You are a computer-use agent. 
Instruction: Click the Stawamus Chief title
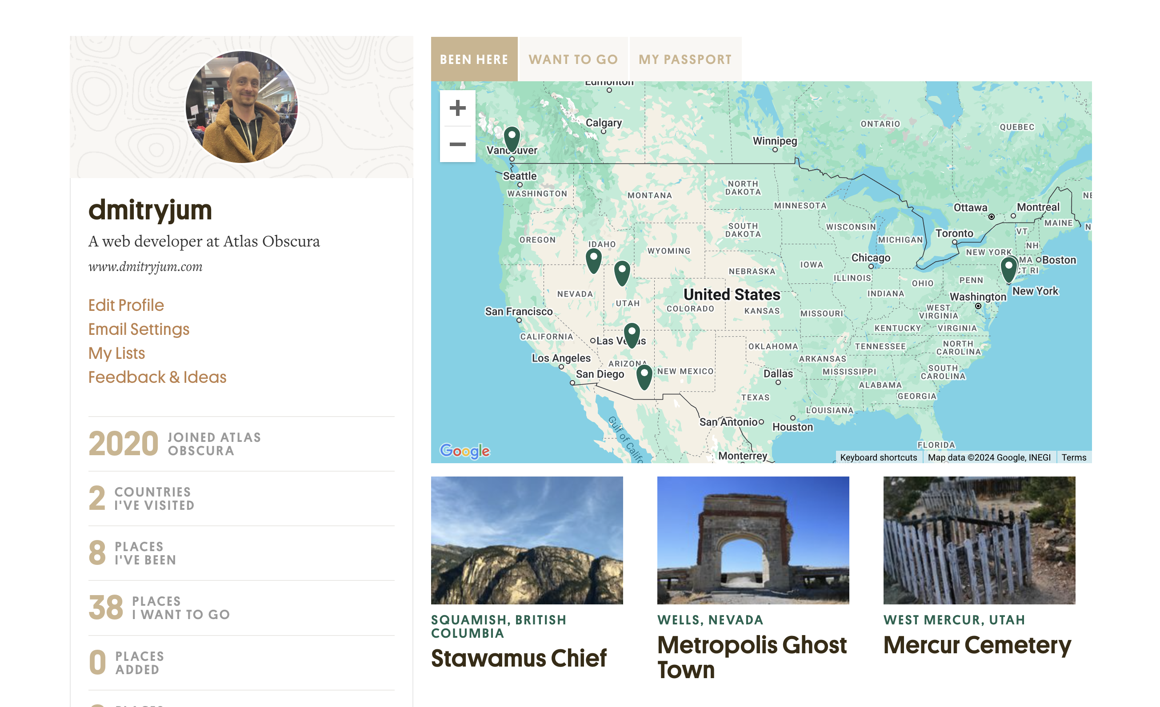coord(519,658)
